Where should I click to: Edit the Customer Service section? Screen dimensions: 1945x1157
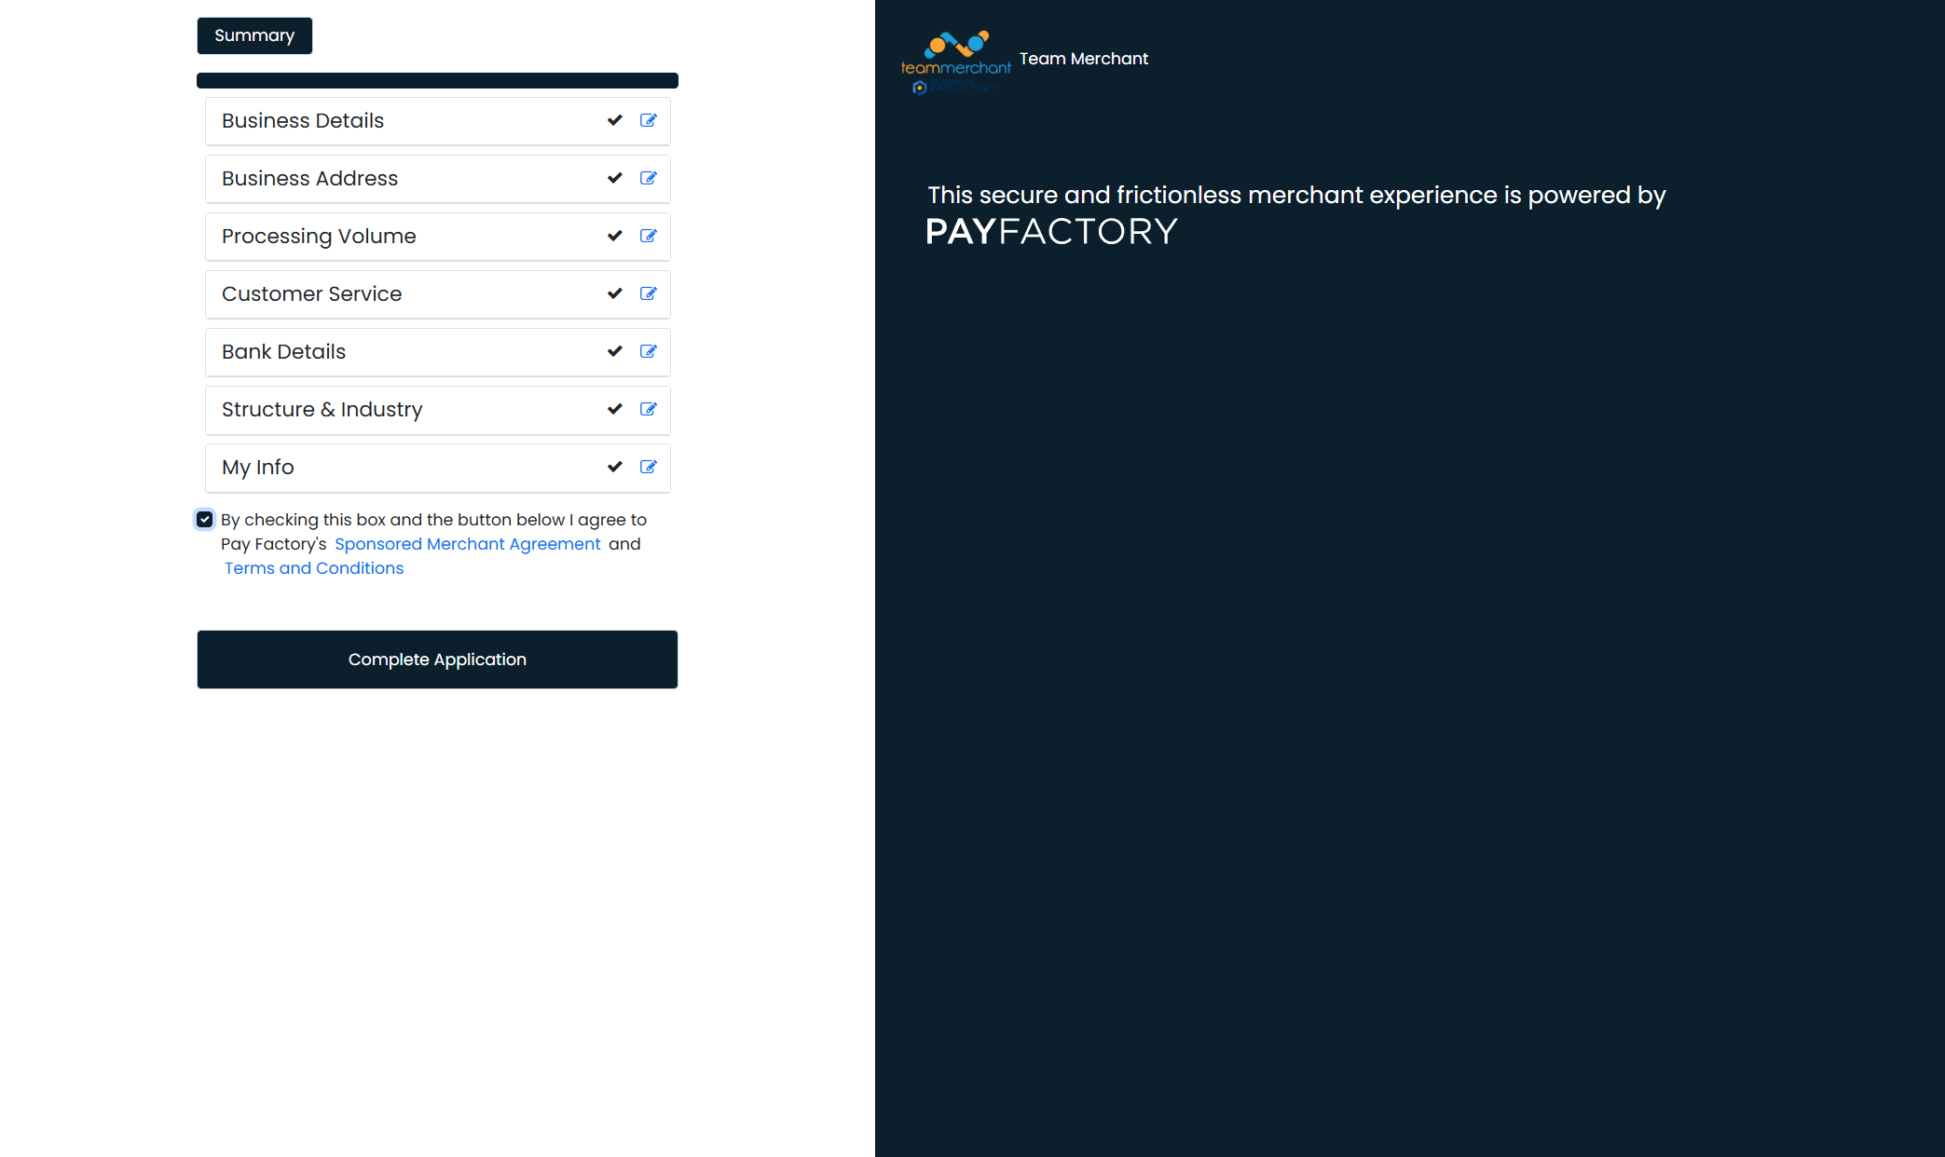(649, 293)
